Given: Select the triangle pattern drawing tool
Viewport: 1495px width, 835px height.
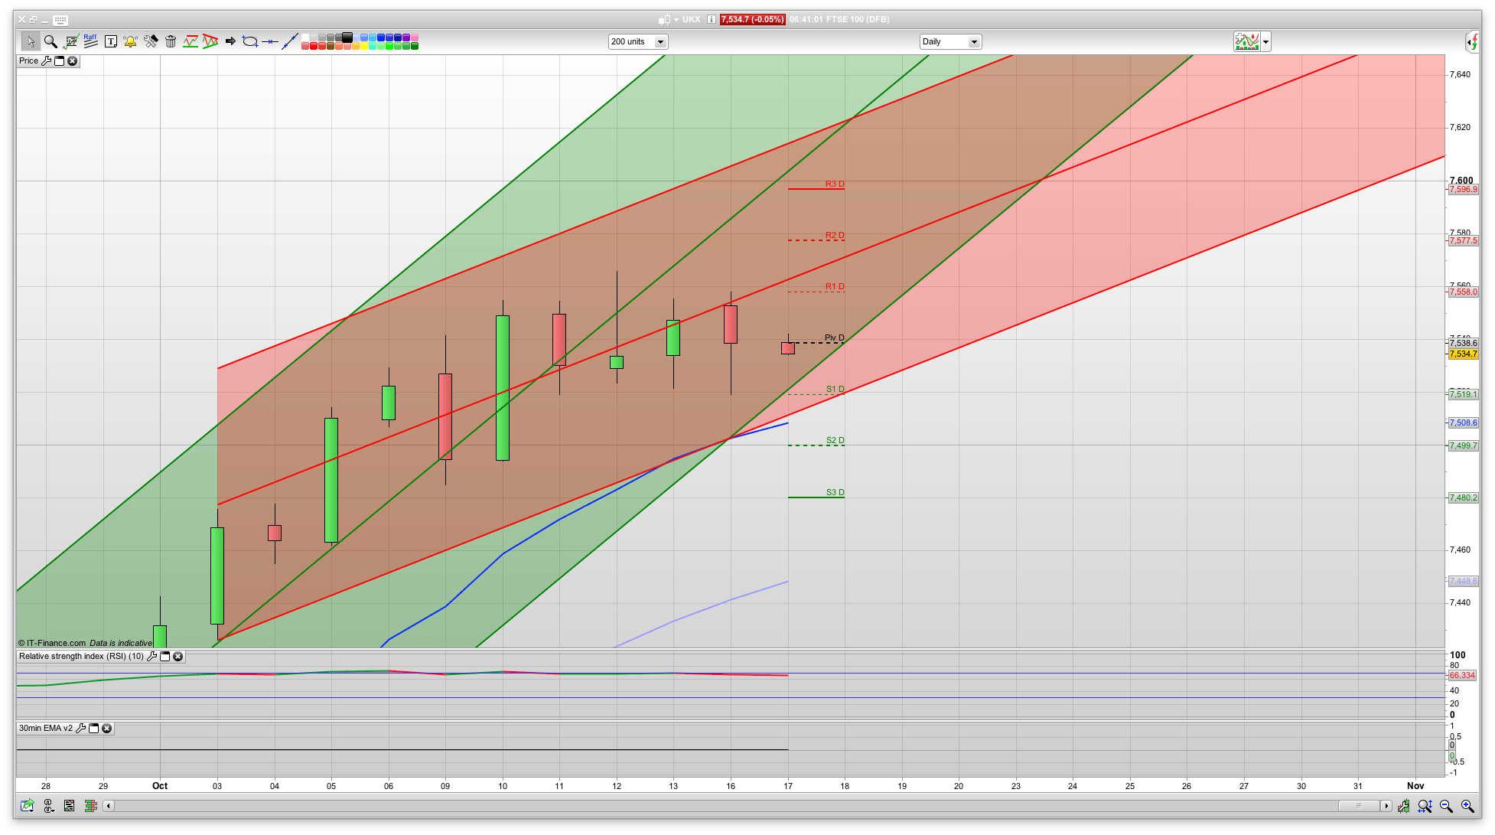Looking at the screenshot, I should [x=210, y=41].
